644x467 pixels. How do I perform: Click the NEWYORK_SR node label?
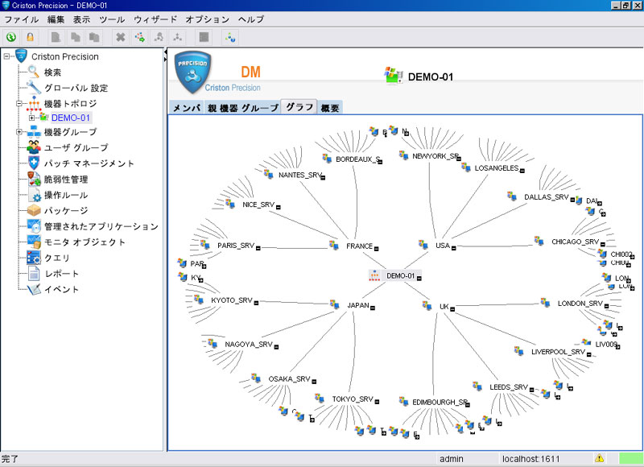436,156
